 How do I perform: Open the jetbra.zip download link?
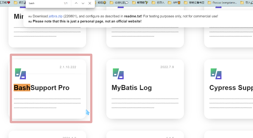point(56,16)
